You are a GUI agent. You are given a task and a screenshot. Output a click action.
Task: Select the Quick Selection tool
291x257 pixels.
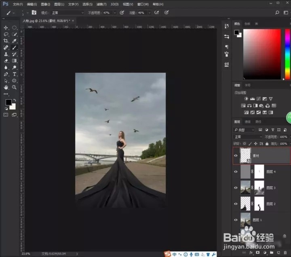pyautogui.click(x=14, y=34)
